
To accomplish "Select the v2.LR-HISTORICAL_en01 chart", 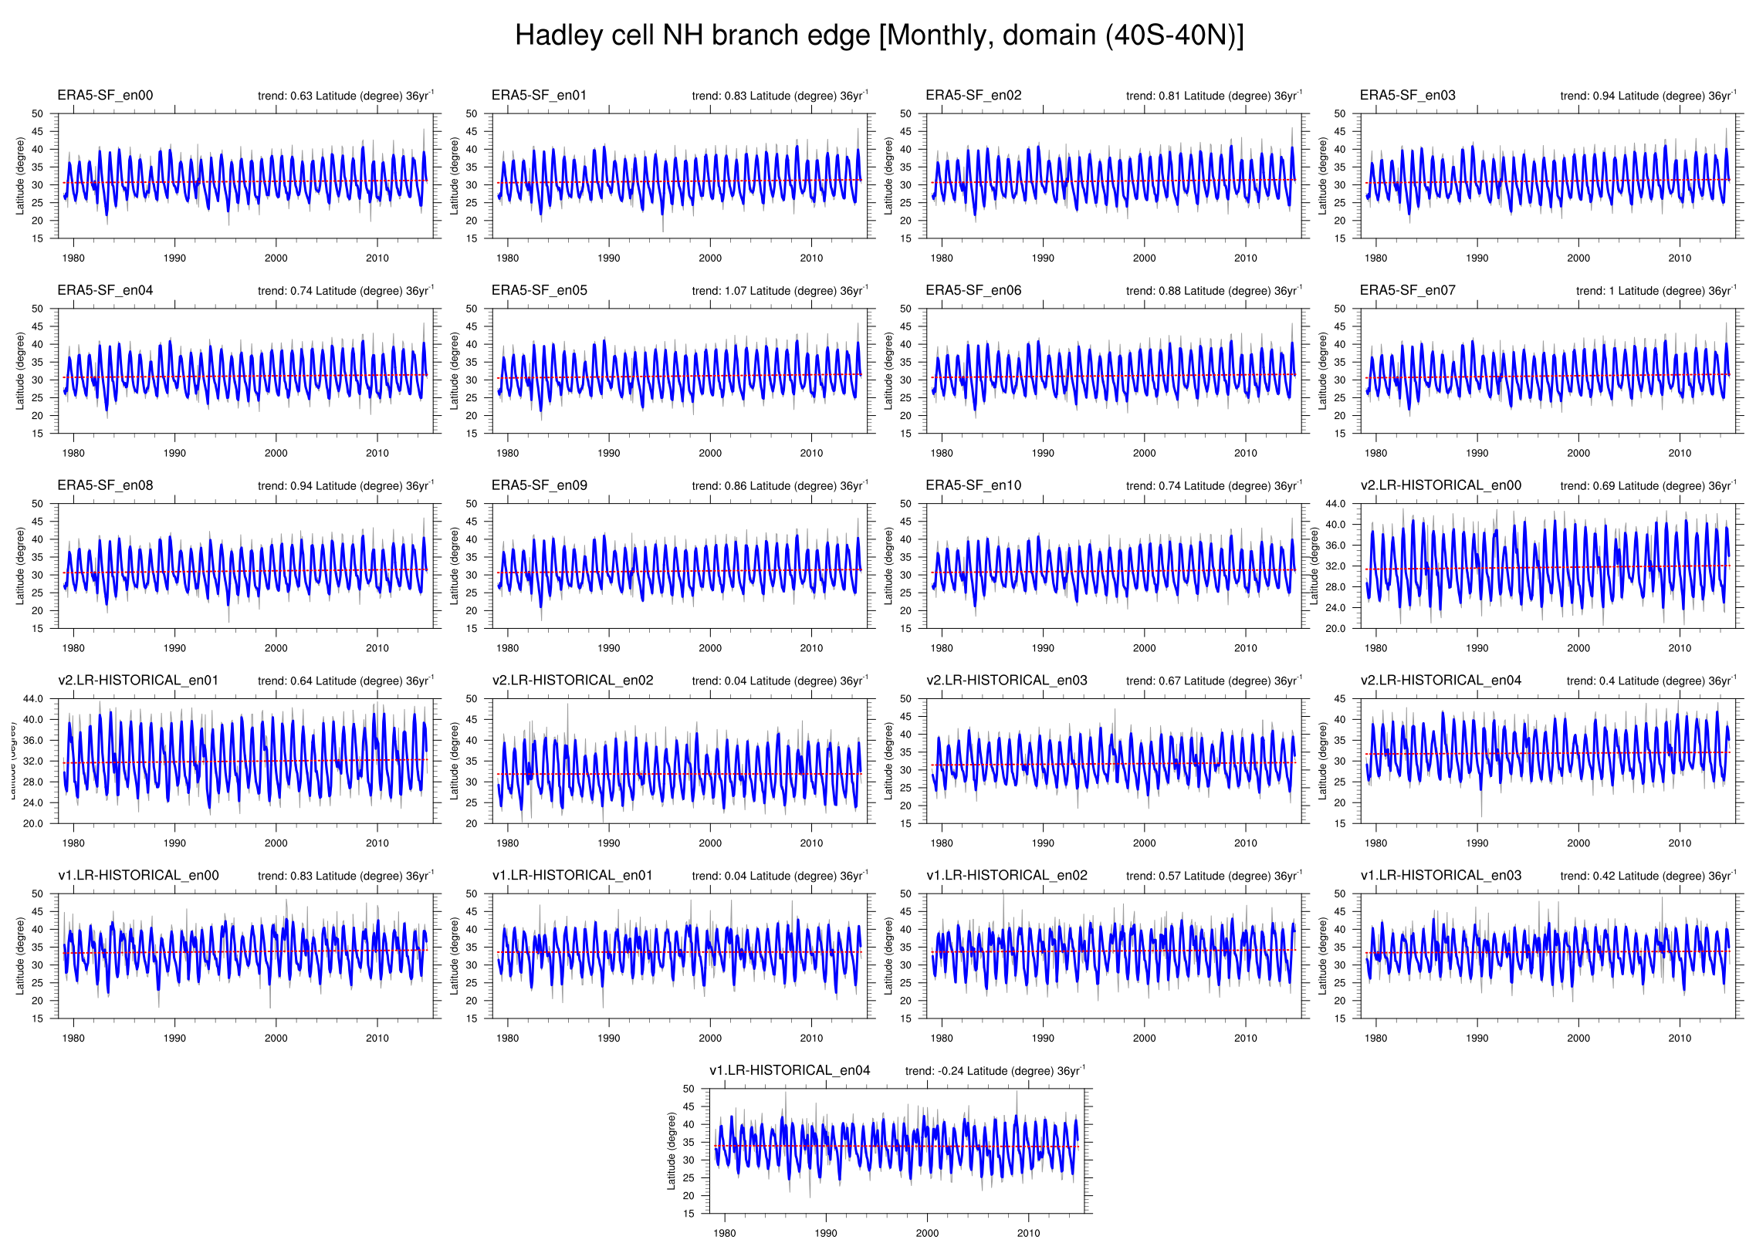I will (x=245, y=761).
